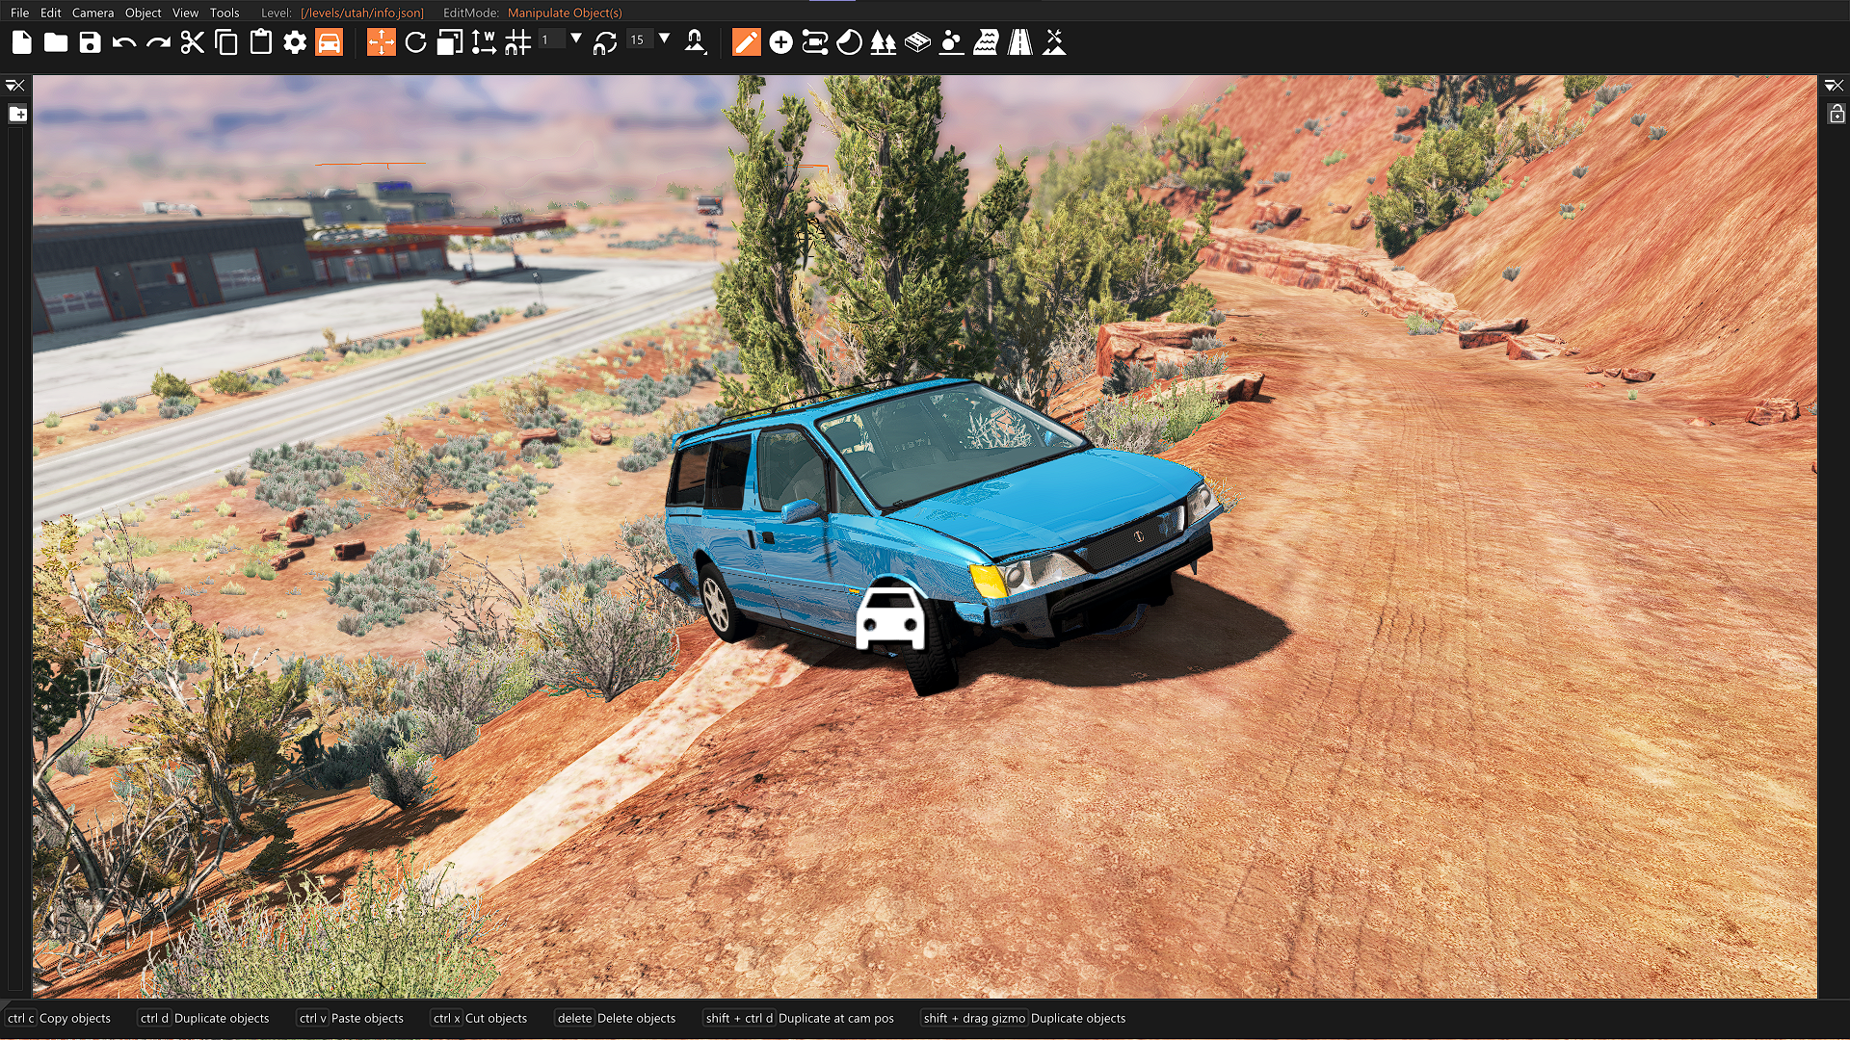This screenshot has width=1850, height=1040.
Task: Select the white vehicle marker icon in viewport
Action: (890, 618)
